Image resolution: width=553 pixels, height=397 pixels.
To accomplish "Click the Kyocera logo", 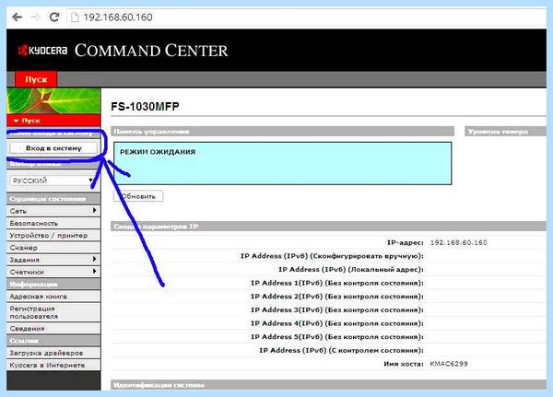I will click(42, 51).
